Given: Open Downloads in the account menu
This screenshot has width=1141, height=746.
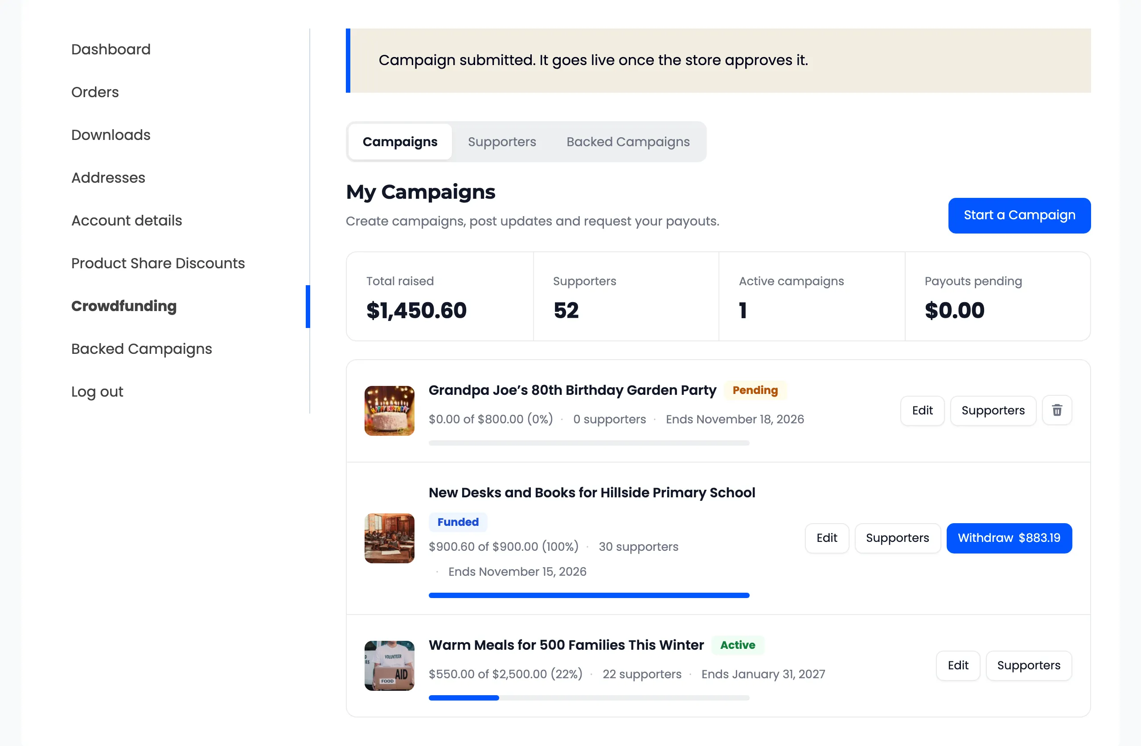Looking at the screenshot, I should (x=111, y=135).
